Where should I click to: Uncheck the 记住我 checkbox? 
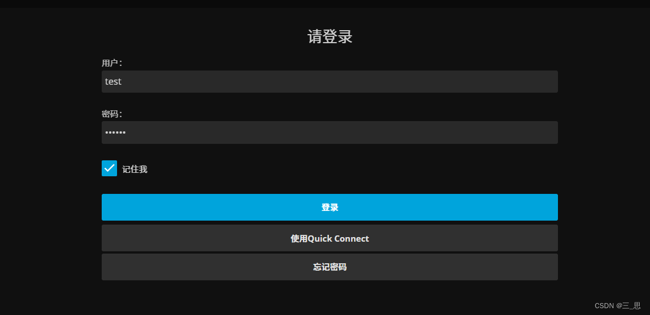coord(109,168)
